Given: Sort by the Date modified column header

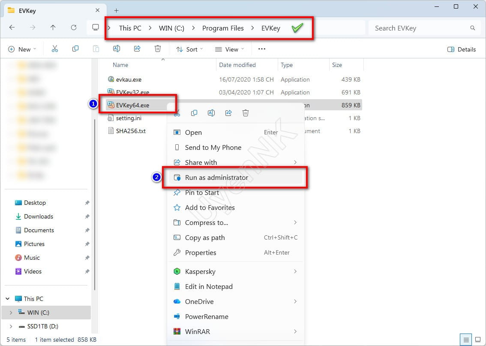Looking at the screenshot, I should coord(237,65).
